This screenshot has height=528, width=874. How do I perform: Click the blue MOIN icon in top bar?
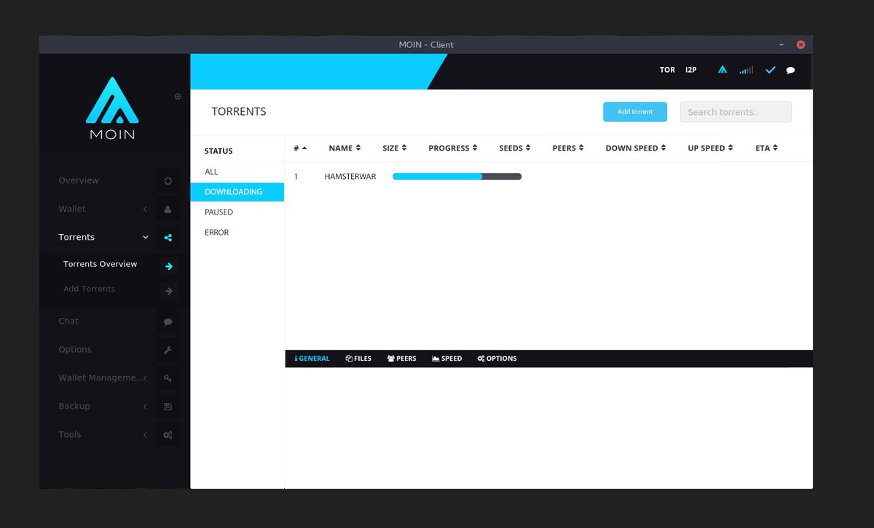coord(723,70)
